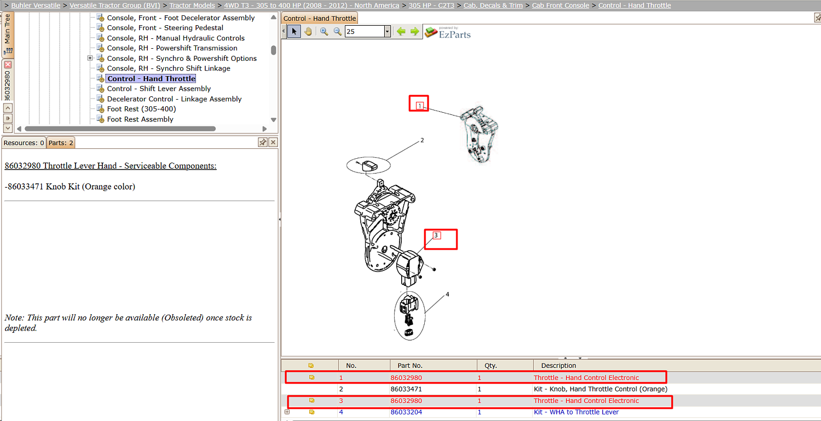Click icon beside Foot Rest Assembly
The width and height of the screenshot is (821, 421).
point(100,119)
